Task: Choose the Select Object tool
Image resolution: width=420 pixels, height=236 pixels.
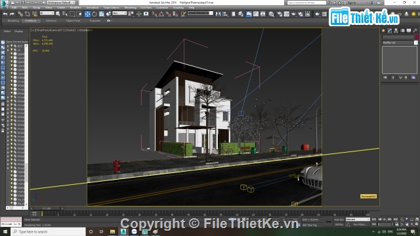Action: tap(58, 14)
